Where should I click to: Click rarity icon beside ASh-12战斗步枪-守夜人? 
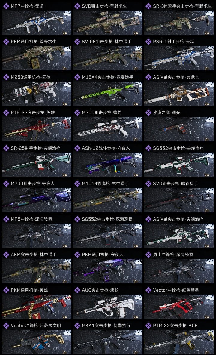[x=77, y=148]
